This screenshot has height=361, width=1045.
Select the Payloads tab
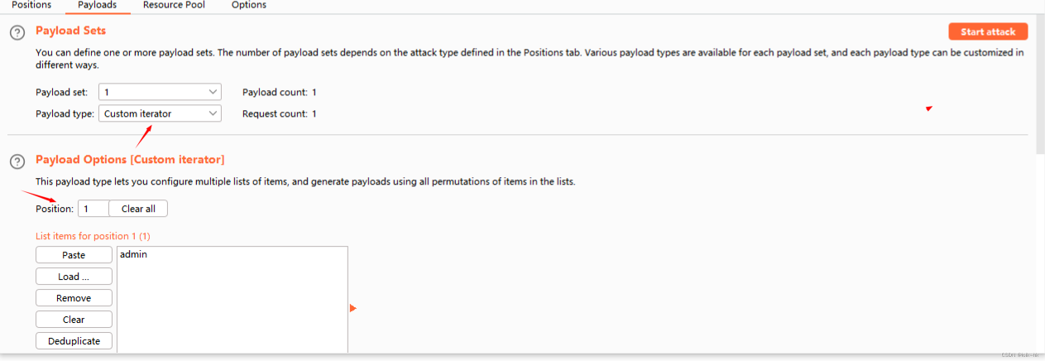click(x=97, y=5)
